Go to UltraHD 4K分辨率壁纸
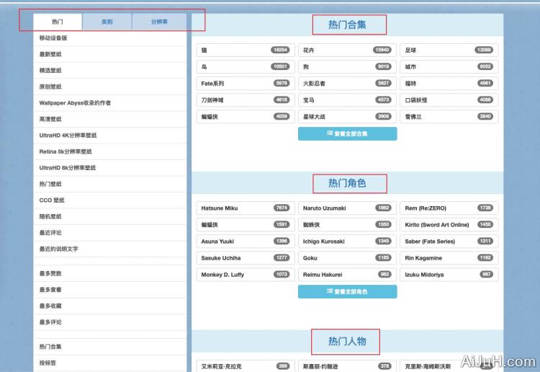 [68, 136]
